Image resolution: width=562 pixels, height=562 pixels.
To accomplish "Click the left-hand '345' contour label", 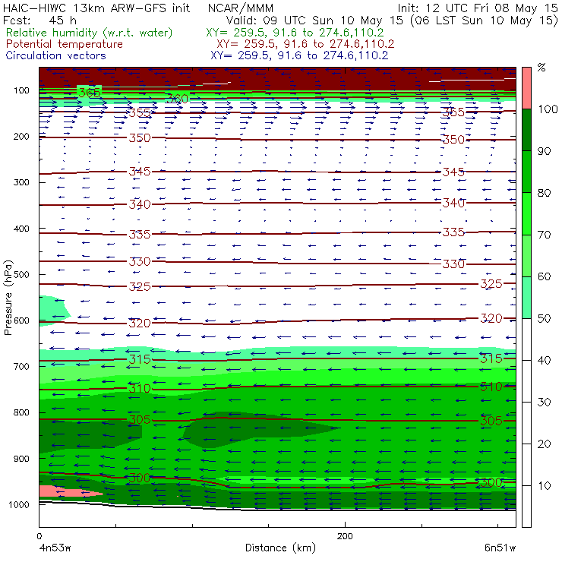I will (x=140, y=172).
